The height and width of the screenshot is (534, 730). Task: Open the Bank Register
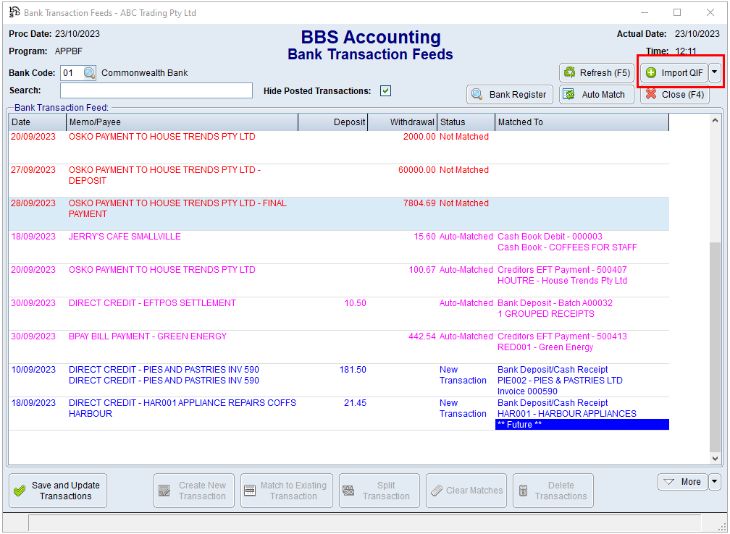click(x=510, y=94)
